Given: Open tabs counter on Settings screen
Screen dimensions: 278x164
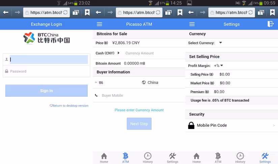Looking at the screenshot, I should click(x=261, y=12).
